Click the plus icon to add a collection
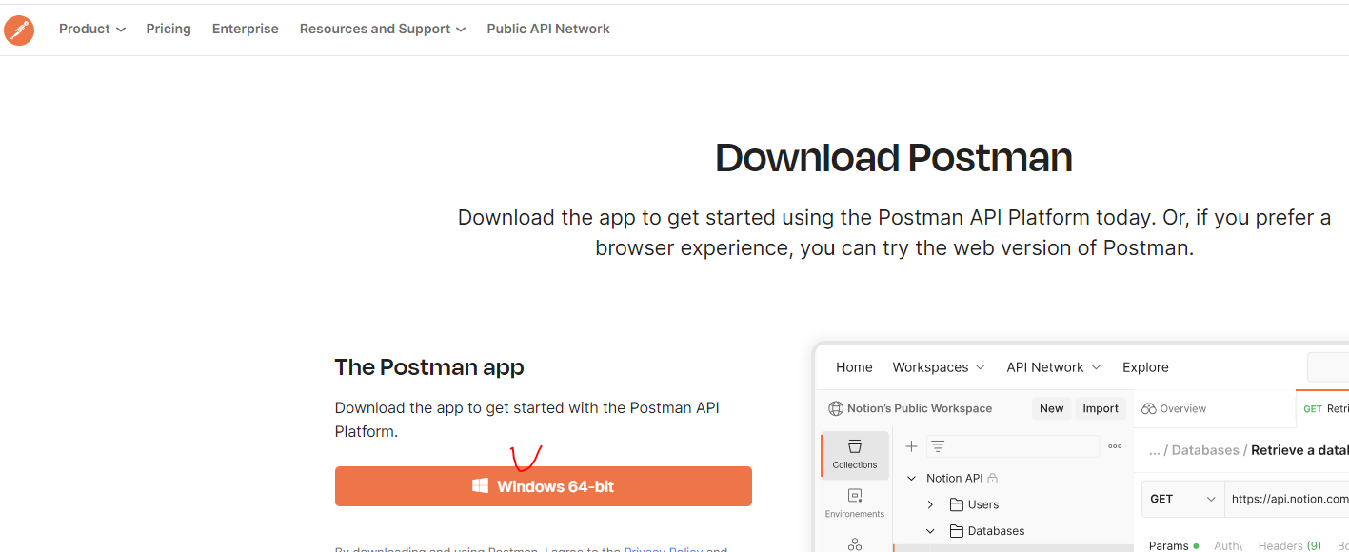The width and height of the screenshot is (1349, 552). click(x=911, y=446)
